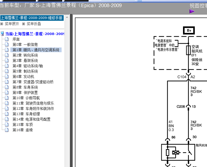Open 第9章 保护装置

pyautogui.click(x=25, y=93)
